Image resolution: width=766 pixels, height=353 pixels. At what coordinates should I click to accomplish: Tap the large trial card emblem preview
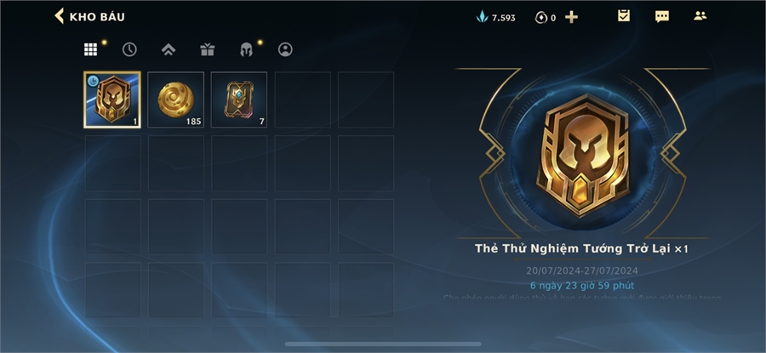583,154
